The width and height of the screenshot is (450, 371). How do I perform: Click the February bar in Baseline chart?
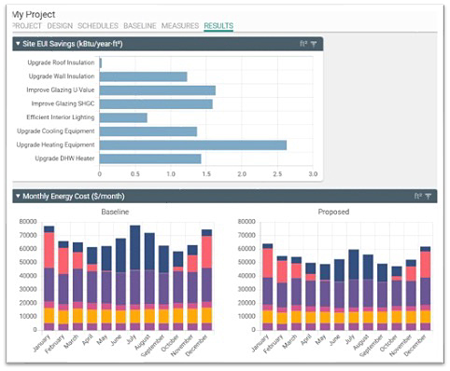click(x=63, y=285)
